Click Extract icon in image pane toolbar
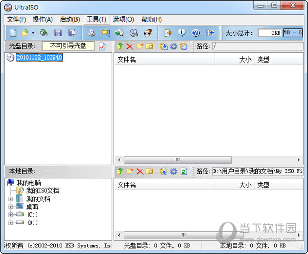The width and height of the screenshot is (308, 254). 164,47
